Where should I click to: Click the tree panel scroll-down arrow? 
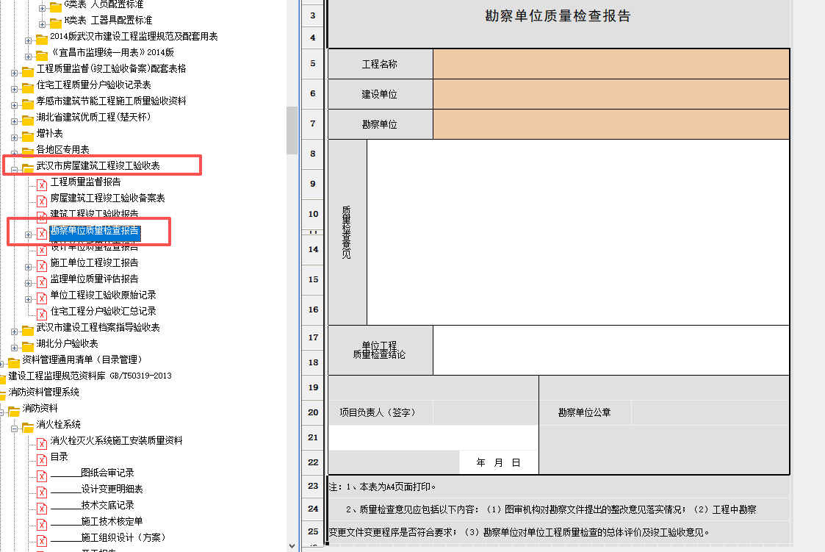[x=292, y=545]
